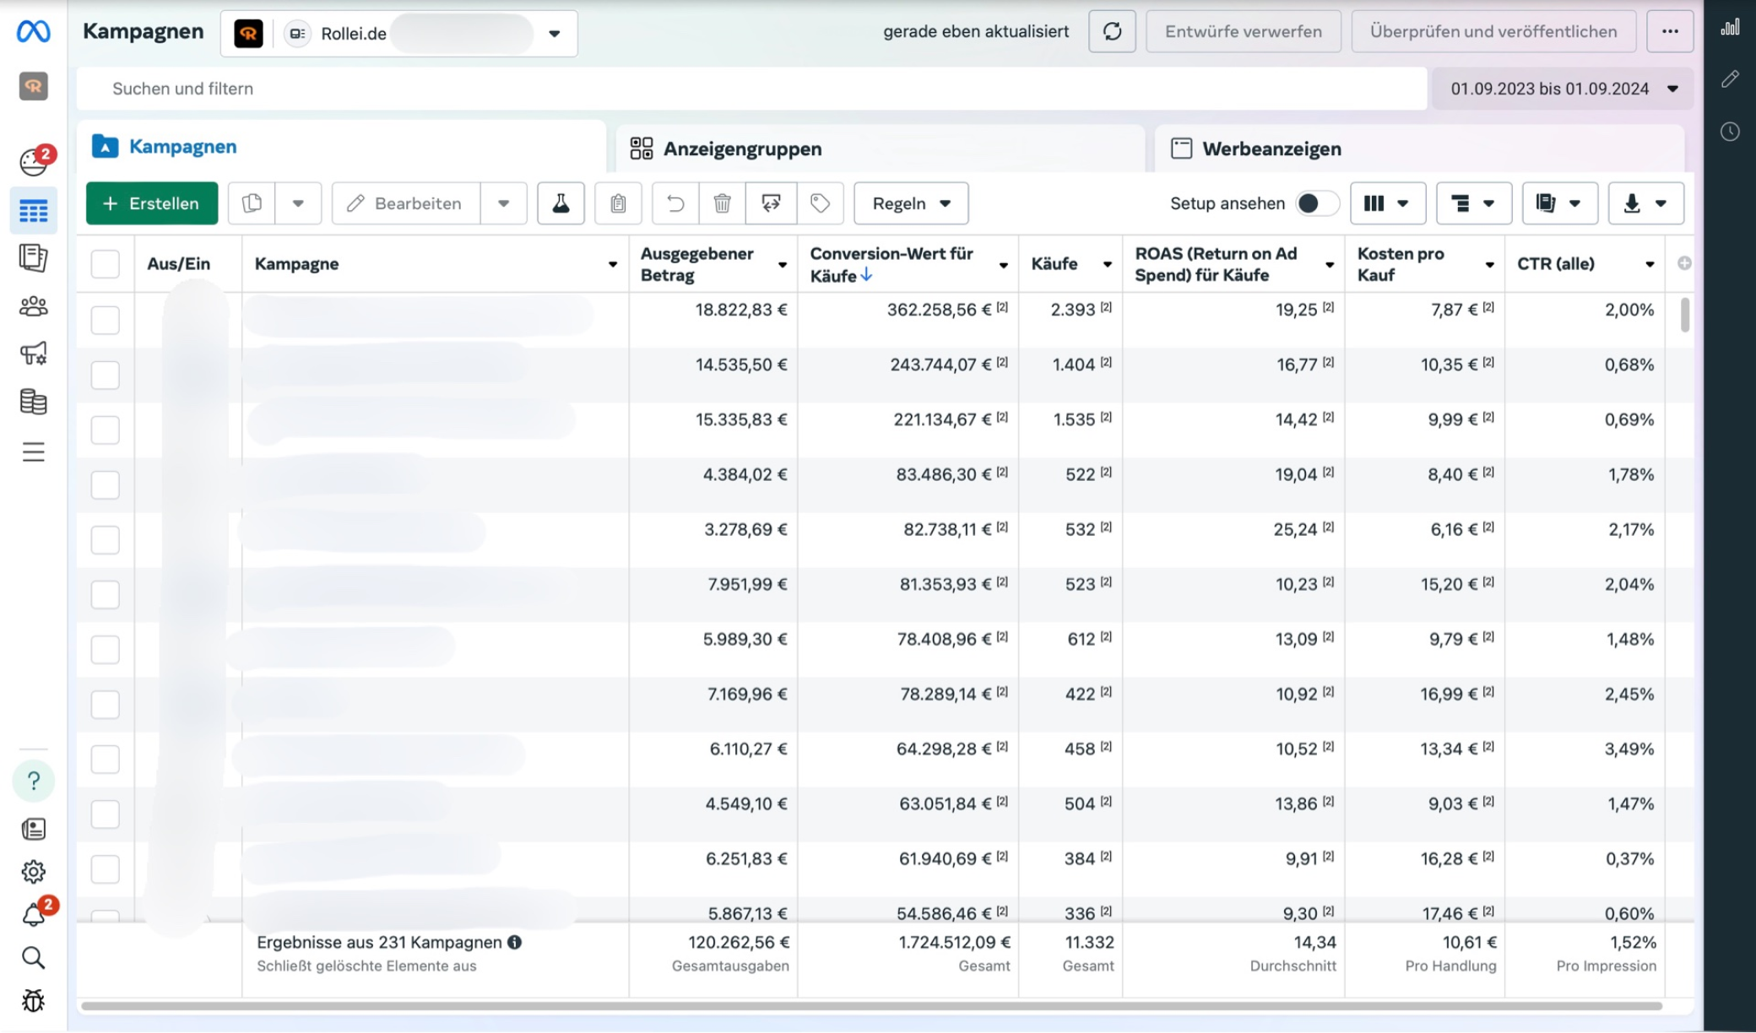
Task: Check the row with 7.951,99 € spend
Action: coord(105,594)
